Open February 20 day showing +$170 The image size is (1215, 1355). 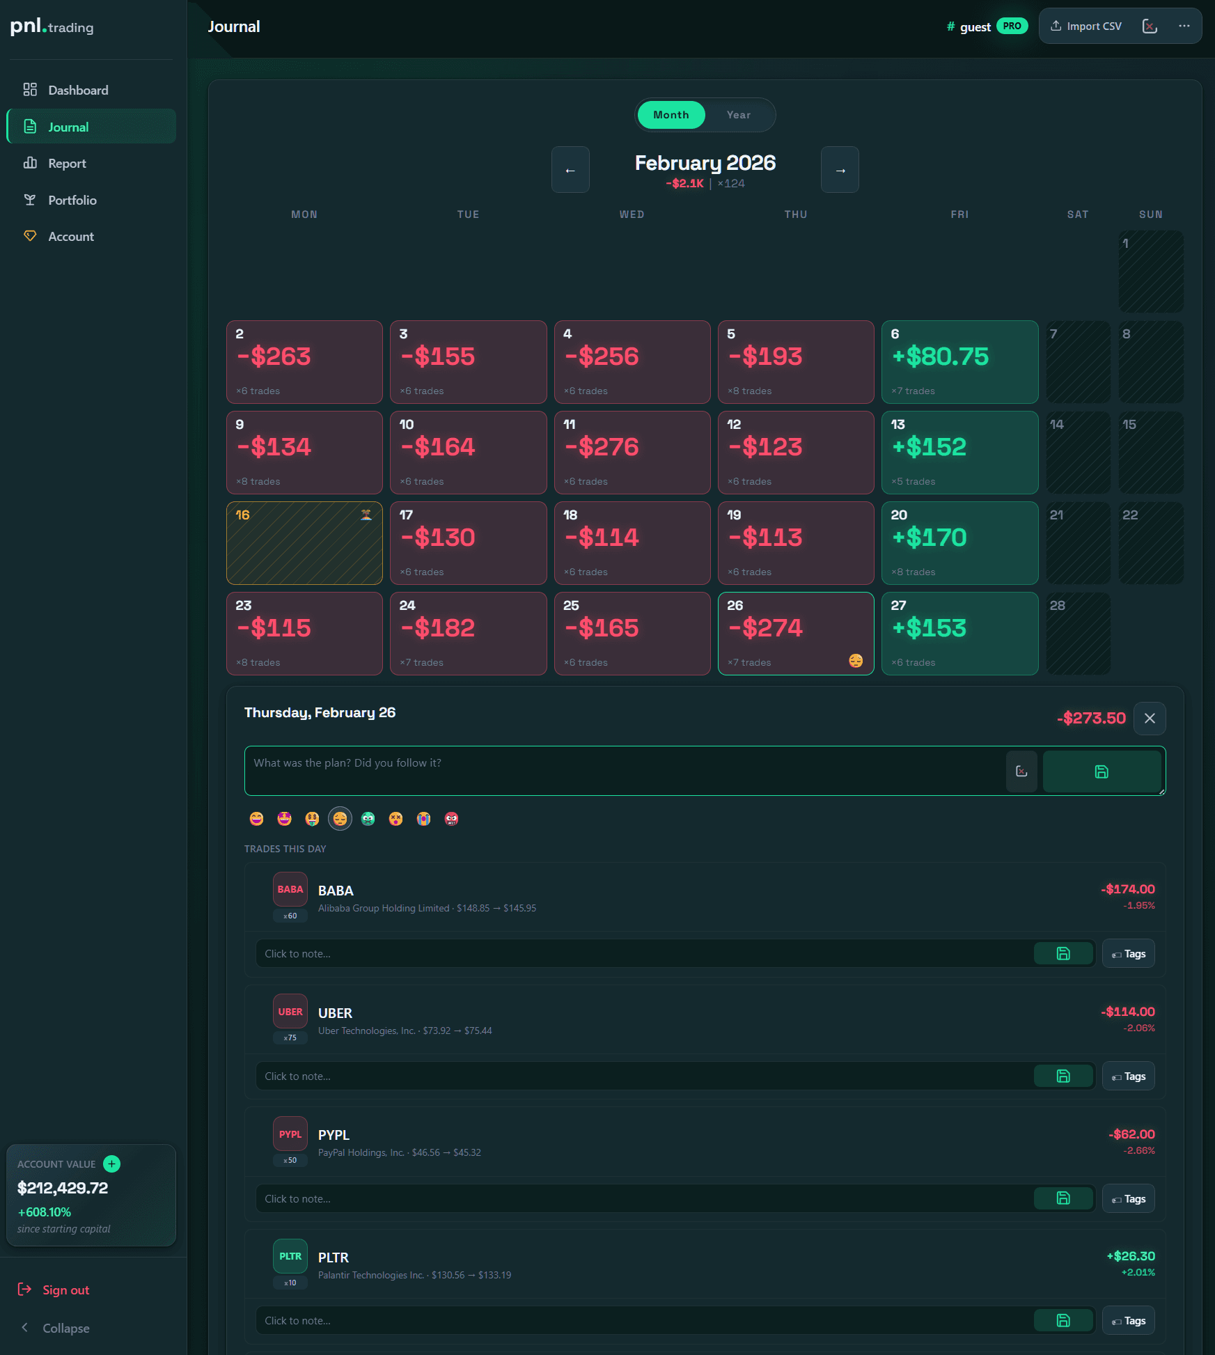click(959, 543)
